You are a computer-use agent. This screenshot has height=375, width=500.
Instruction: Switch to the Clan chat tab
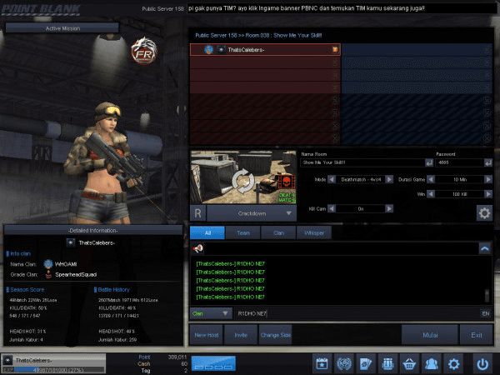point(278,232)
